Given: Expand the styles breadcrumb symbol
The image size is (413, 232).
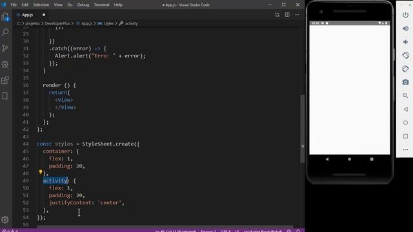Looking at the screenshot, I should click(x=108, y=23).
